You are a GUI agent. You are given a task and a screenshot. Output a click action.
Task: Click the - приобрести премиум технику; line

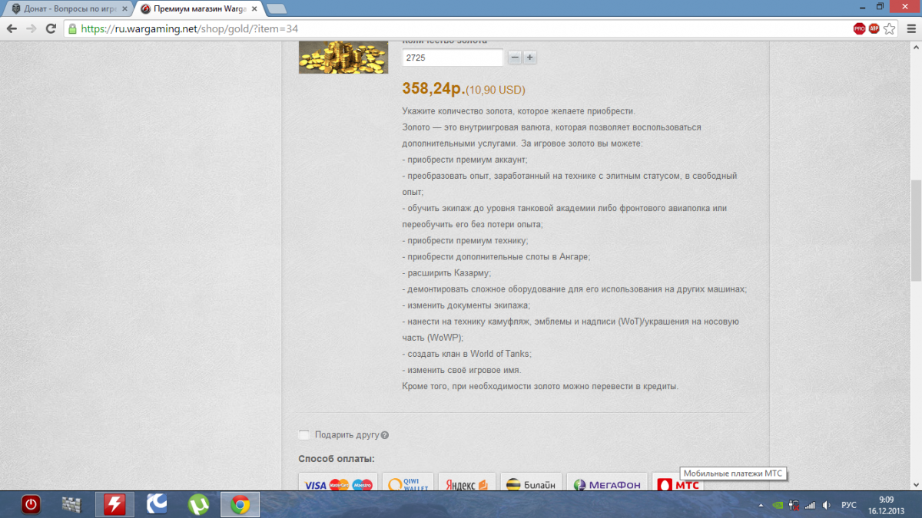click(465, 241)
